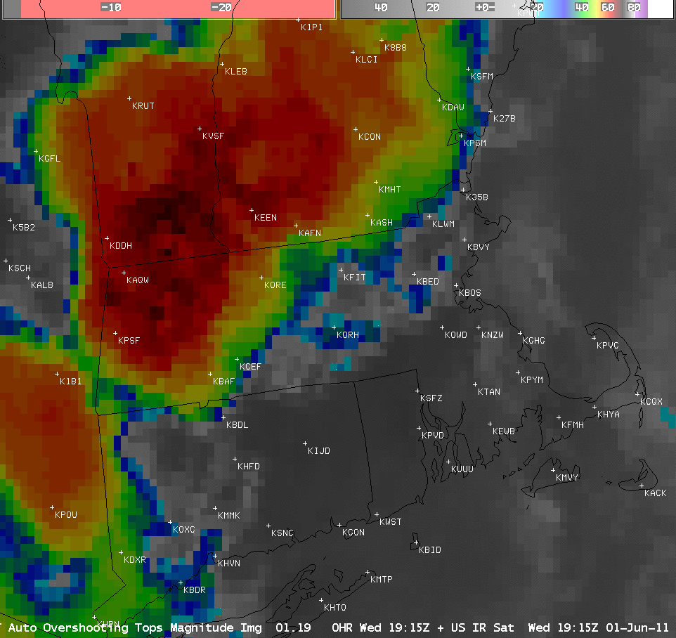
Task: Click the KEEN station marker
Action: (252, 210)
